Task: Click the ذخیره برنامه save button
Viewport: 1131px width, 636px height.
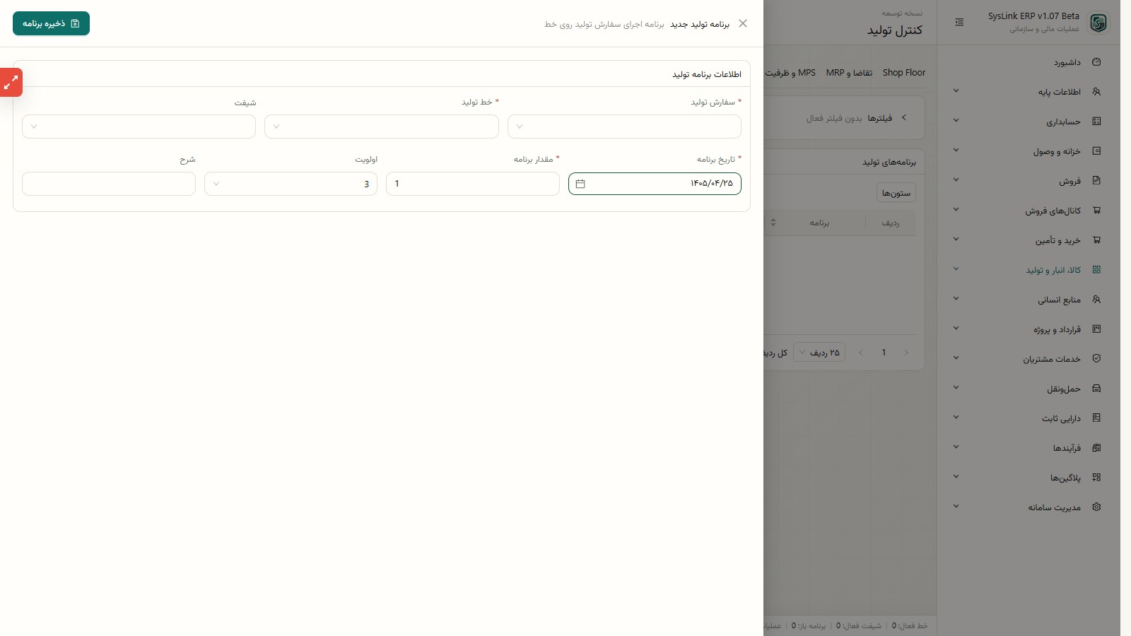Action: (x=51, y=23)
